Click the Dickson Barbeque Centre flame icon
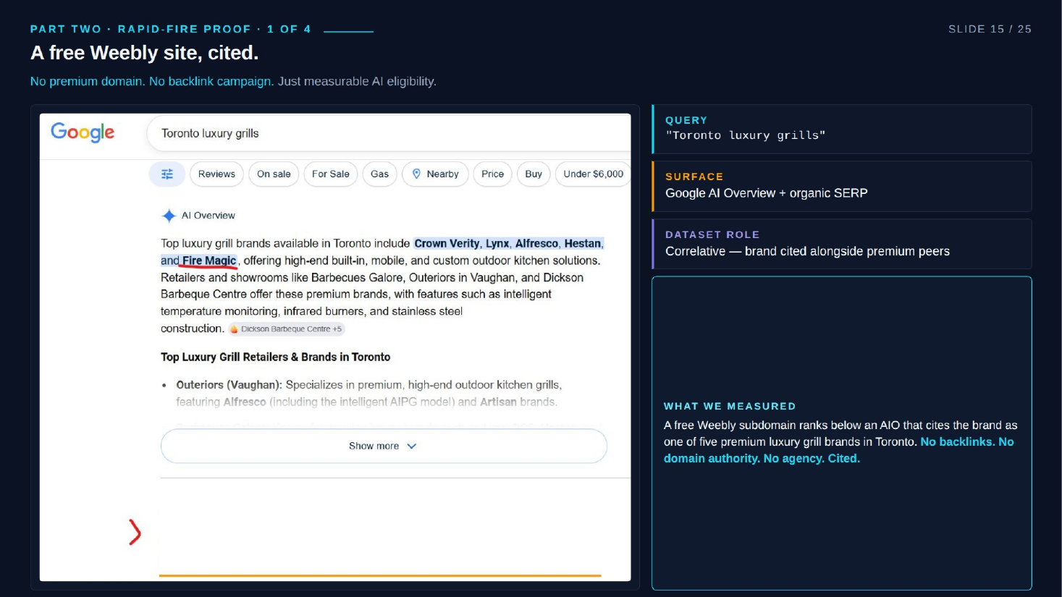 [x=234, y=329]
